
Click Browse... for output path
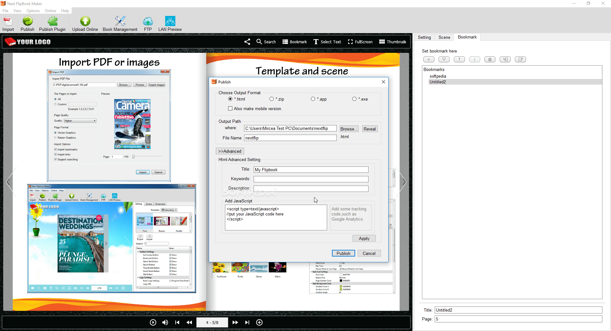(349, 129)
